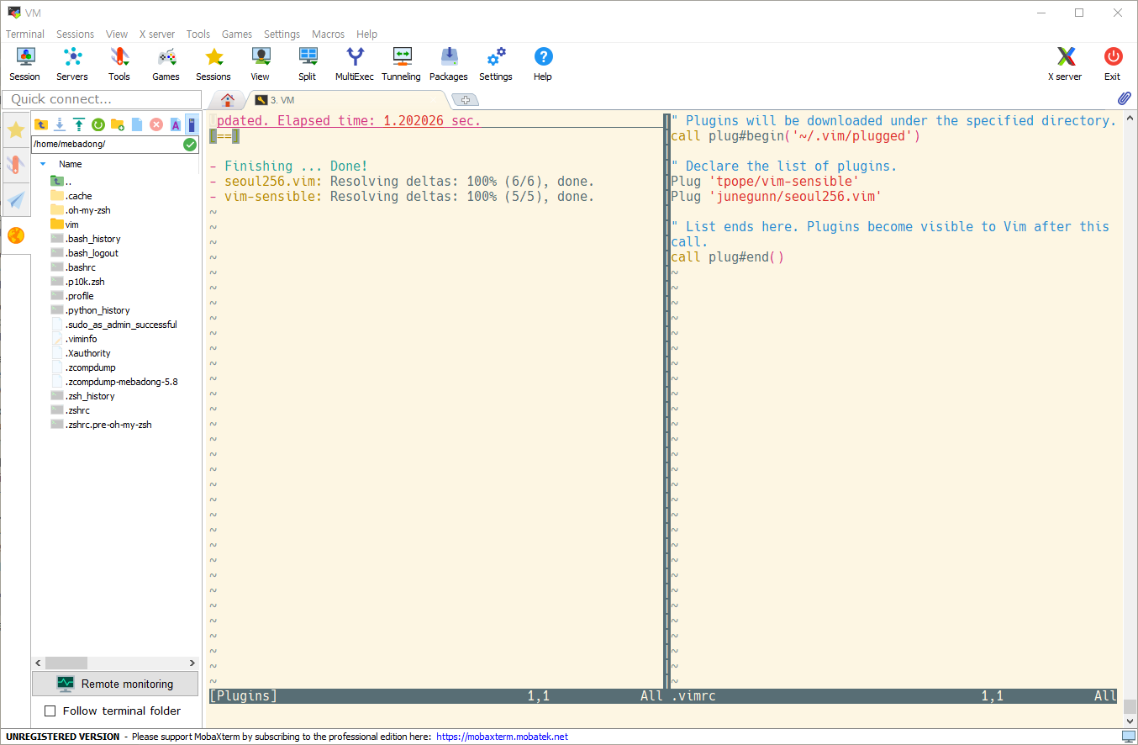Image resolution: width=1138 pixels, height=745 pixels.
Task: Open the Help menu in menu bar
Action: (366, 34)
